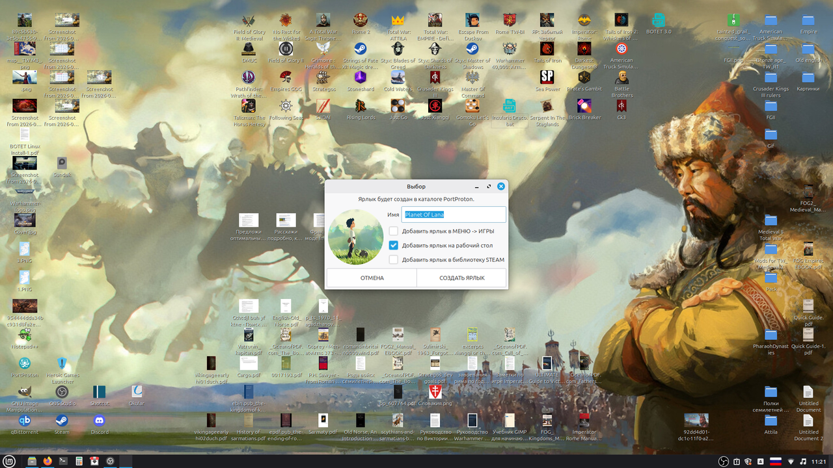Screen dimensions: 833x468
Task: Open the terminal from the taskbar
Action: point(63,461)
